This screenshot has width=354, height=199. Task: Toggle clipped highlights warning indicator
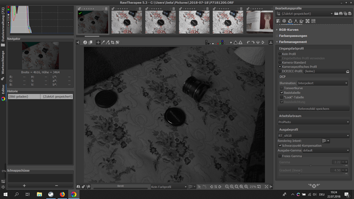241,43
